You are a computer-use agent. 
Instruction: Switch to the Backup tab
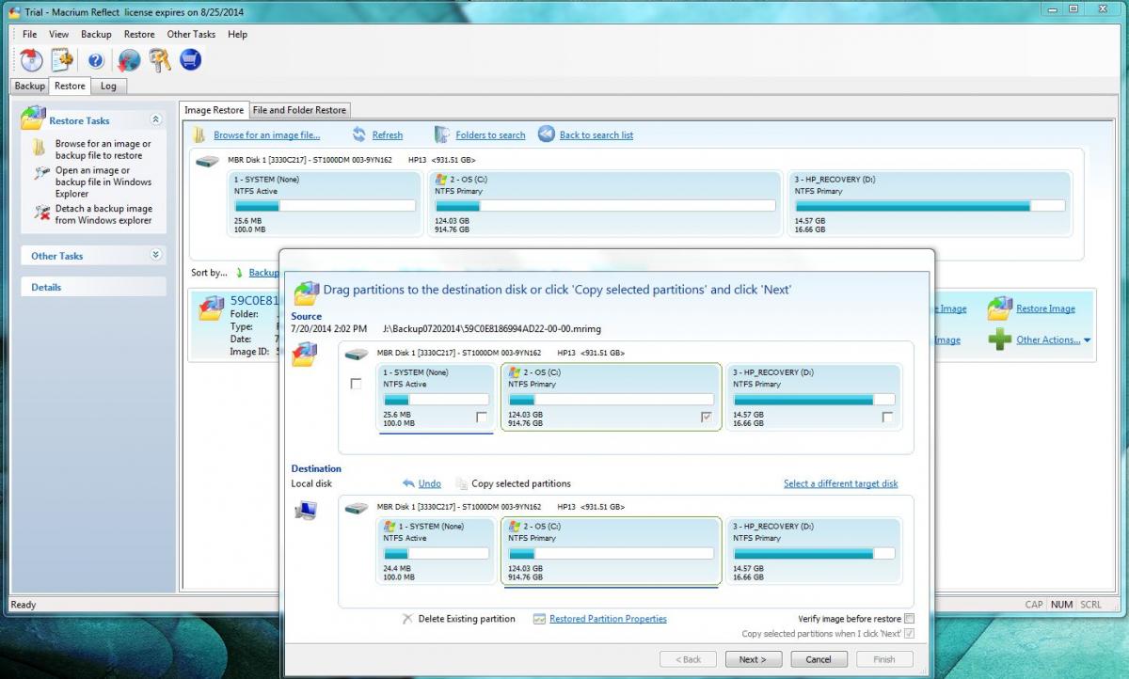coord(30,86)
